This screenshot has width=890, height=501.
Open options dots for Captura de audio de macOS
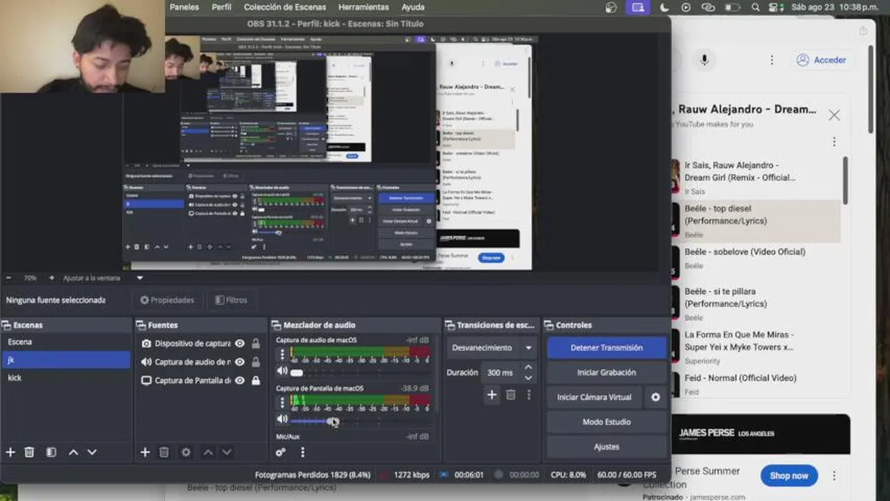pos(282,354)
